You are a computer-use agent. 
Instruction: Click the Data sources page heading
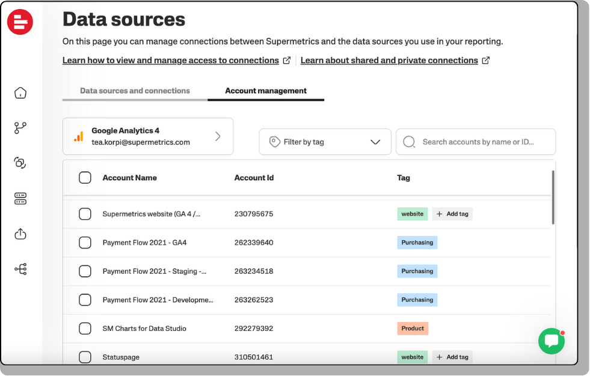click(x=124, y=20)
